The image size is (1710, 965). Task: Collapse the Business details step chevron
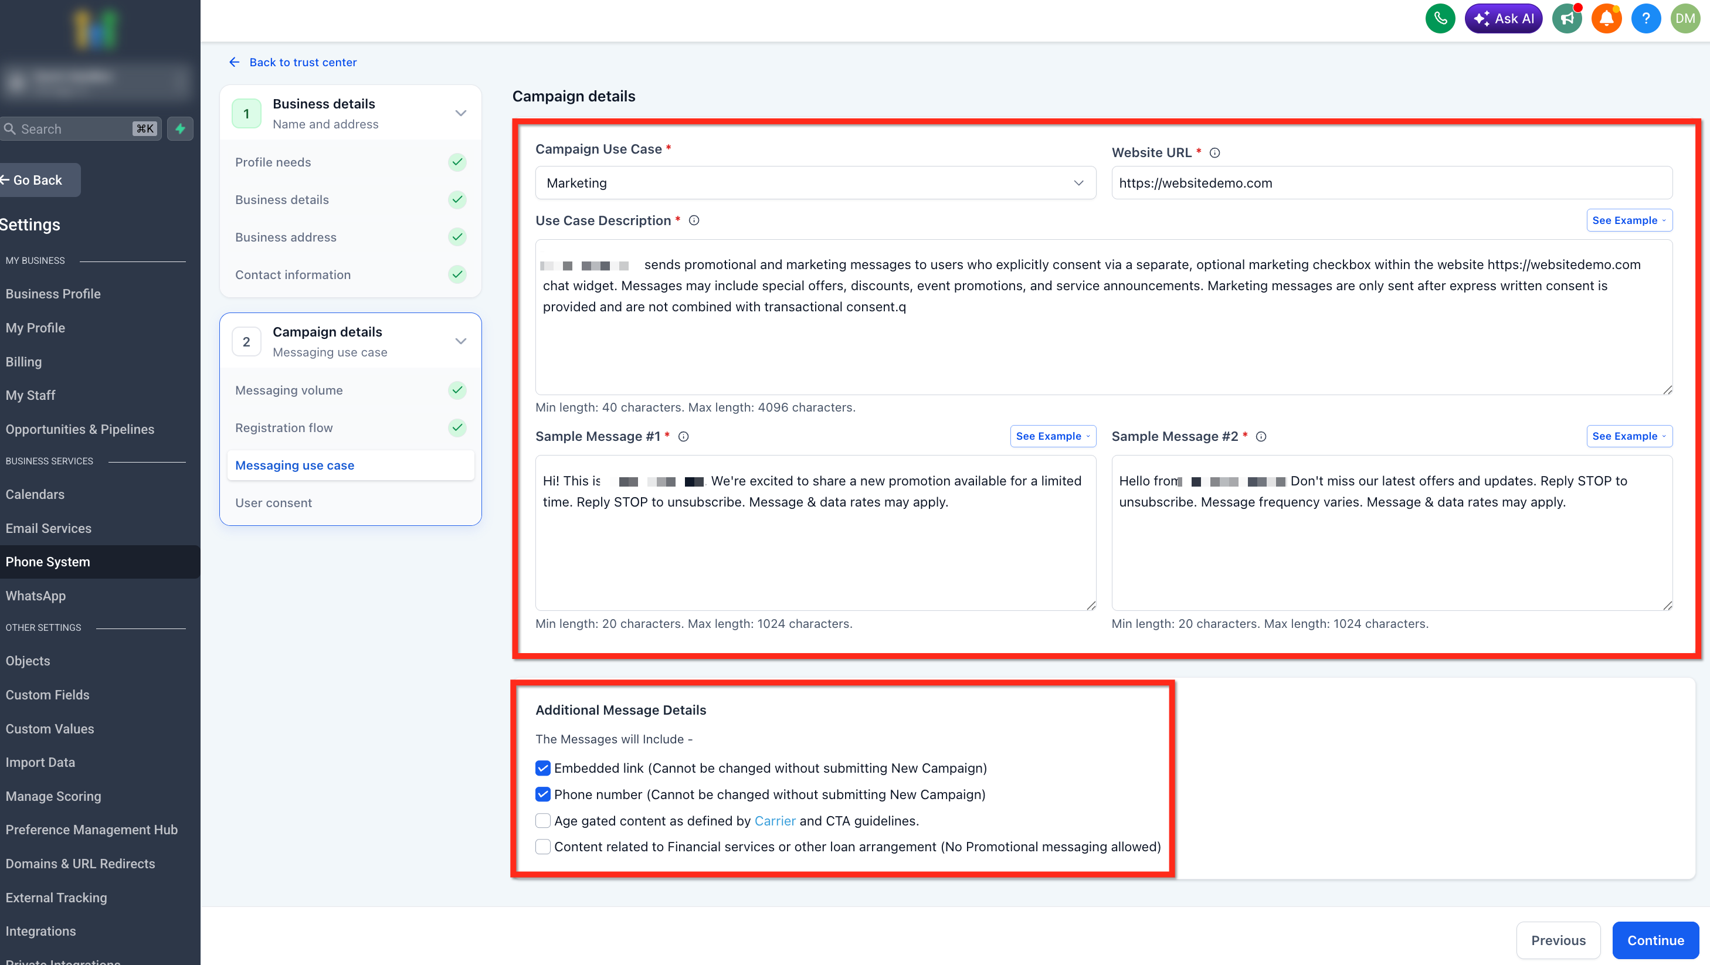(460, 113)
